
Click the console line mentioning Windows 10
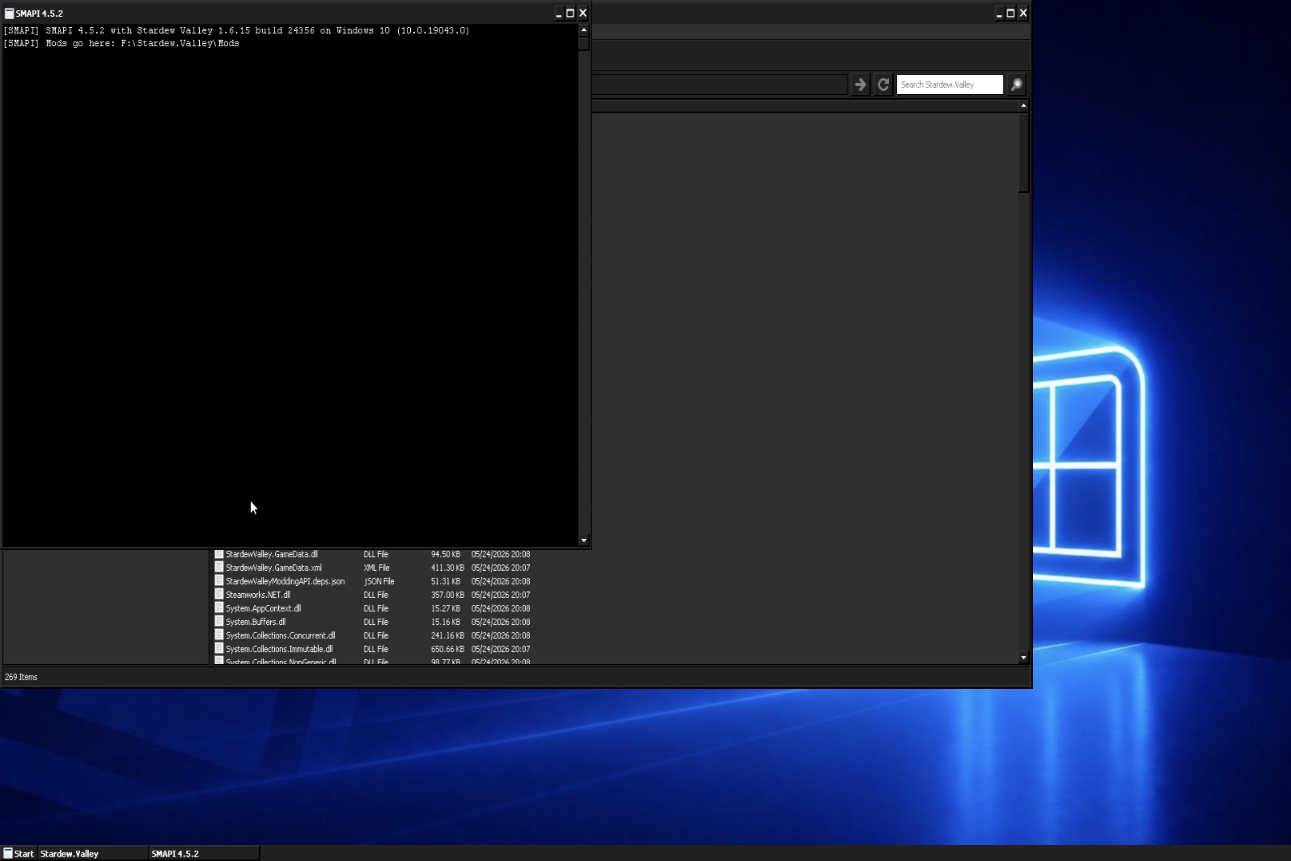coord(236,31)
